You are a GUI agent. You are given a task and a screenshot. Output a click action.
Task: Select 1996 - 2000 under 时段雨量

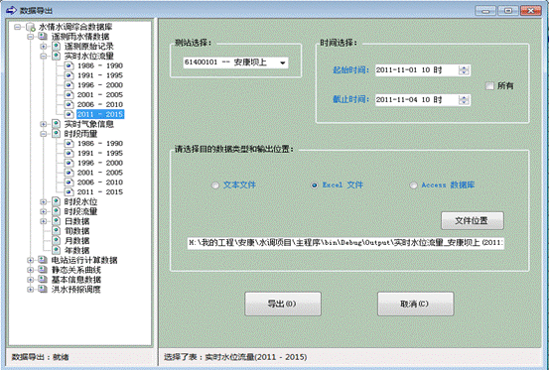[100, 163]
